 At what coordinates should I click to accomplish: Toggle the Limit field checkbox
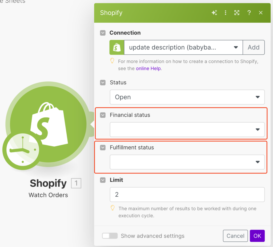(x=103, y=180)
